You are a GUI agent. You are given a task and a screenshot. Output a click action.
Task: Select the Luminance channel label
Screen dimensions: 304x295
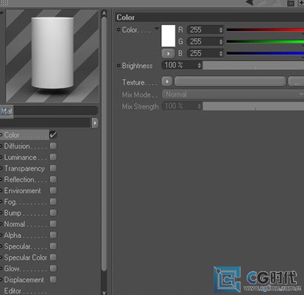(x=20, y=158)
